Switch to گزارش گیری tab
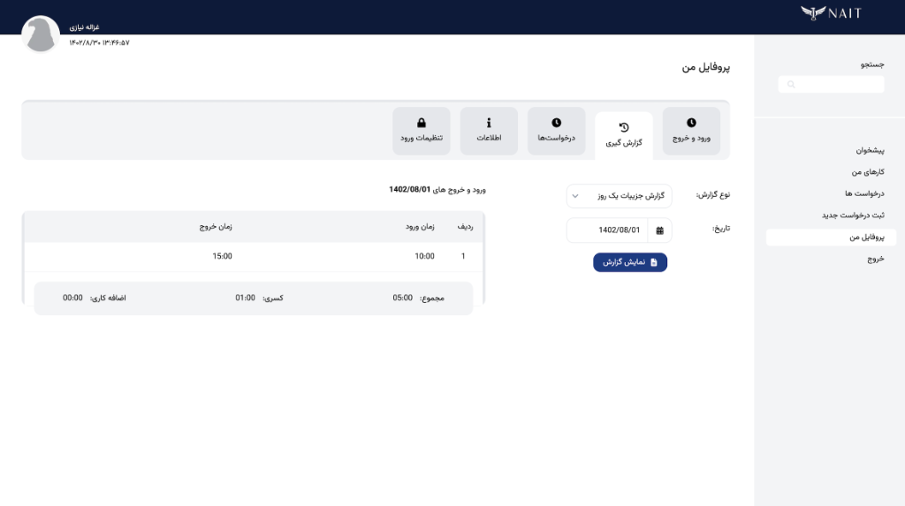Viewport: 905px width, 506px height. click(624, 136)
